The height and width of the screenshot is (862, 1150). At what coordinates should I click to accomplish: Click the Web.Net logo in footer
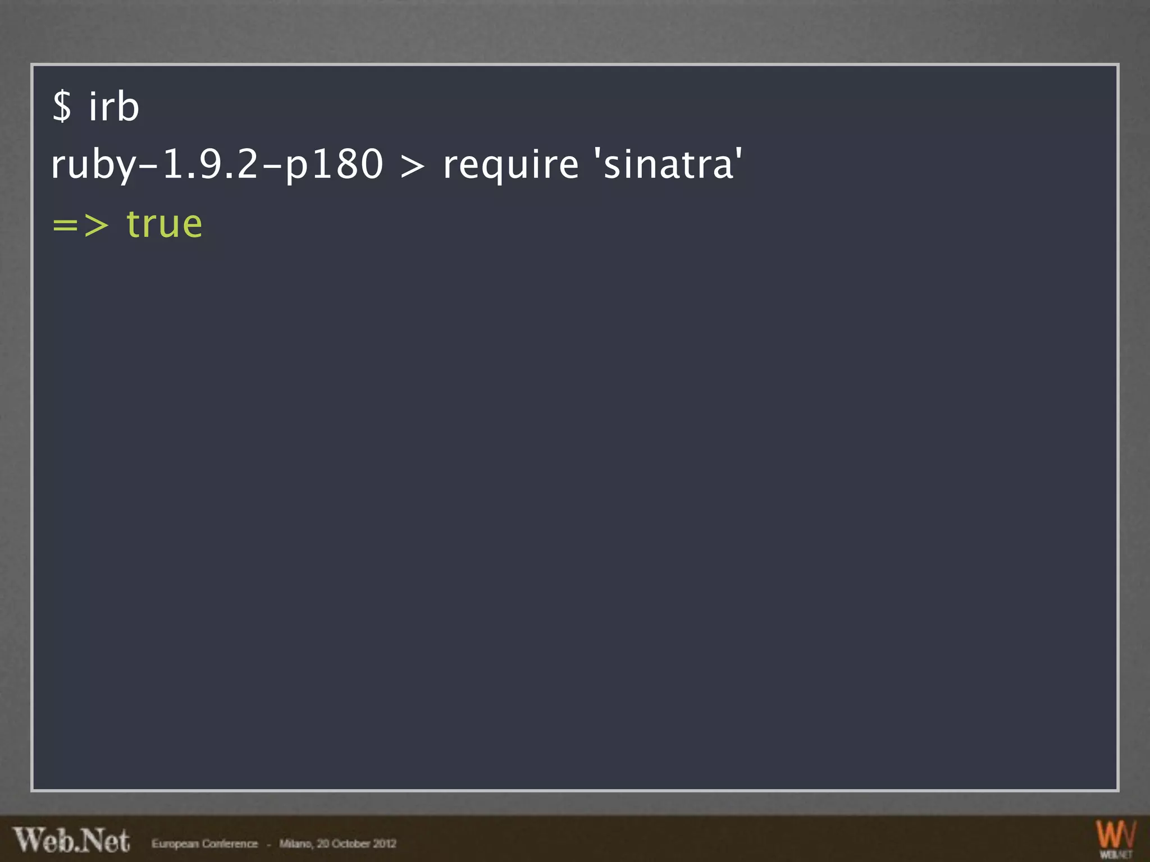tap(71, 841)
